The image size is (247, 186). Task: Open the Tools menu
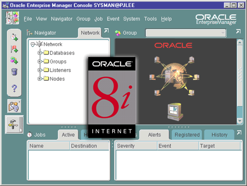(x=150, y=19)
